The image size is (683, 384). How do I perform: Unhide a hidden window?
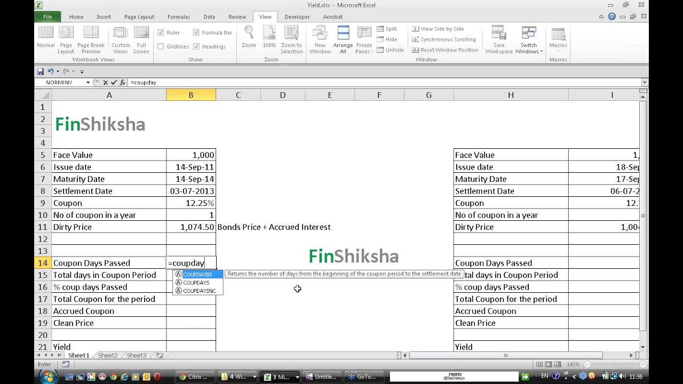pyautogui.click(x=390, y=50)
